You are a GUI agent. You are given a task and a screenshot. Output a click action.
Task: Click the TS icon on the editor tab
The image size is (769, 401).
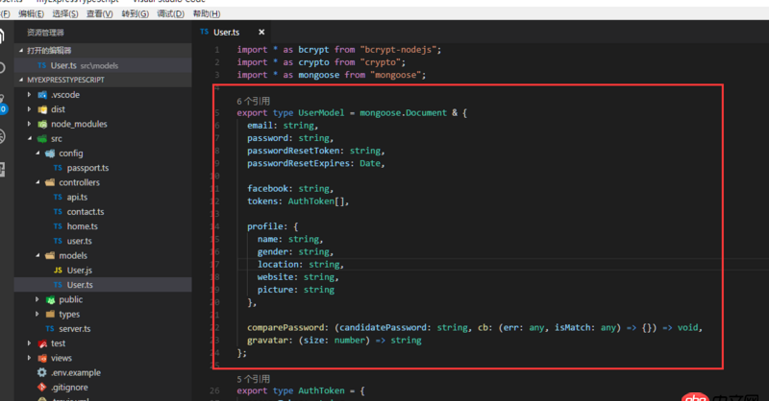205,32
